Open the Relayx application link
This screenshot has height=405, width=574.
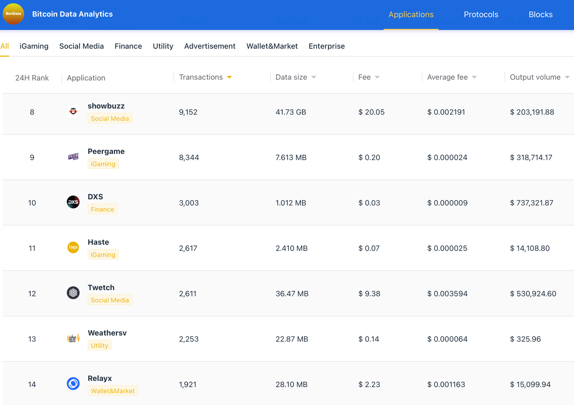click(100, 378)
